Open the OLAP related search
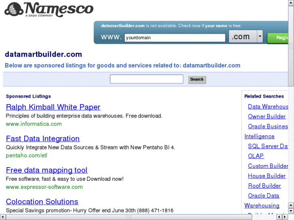 [x=256, y=156]
